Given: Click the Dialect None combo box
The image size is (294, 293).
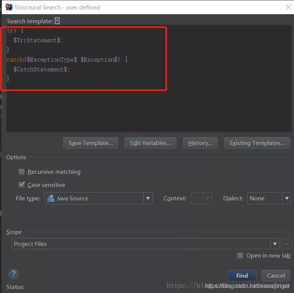Looking at the screenshot, I should tap(269, 198).
